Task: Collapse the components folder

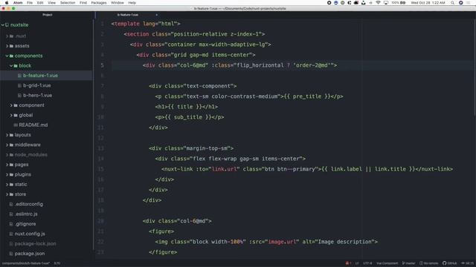Action: point(7,56)
